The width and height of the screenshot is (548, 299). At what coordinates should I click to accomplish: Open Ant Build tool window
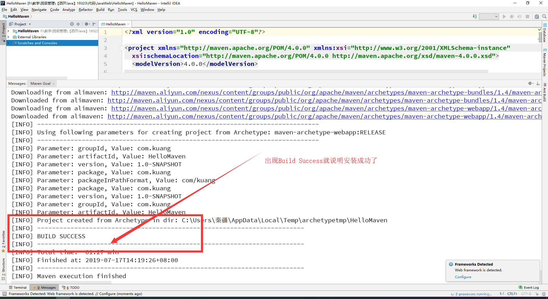(x=545, y=92)
